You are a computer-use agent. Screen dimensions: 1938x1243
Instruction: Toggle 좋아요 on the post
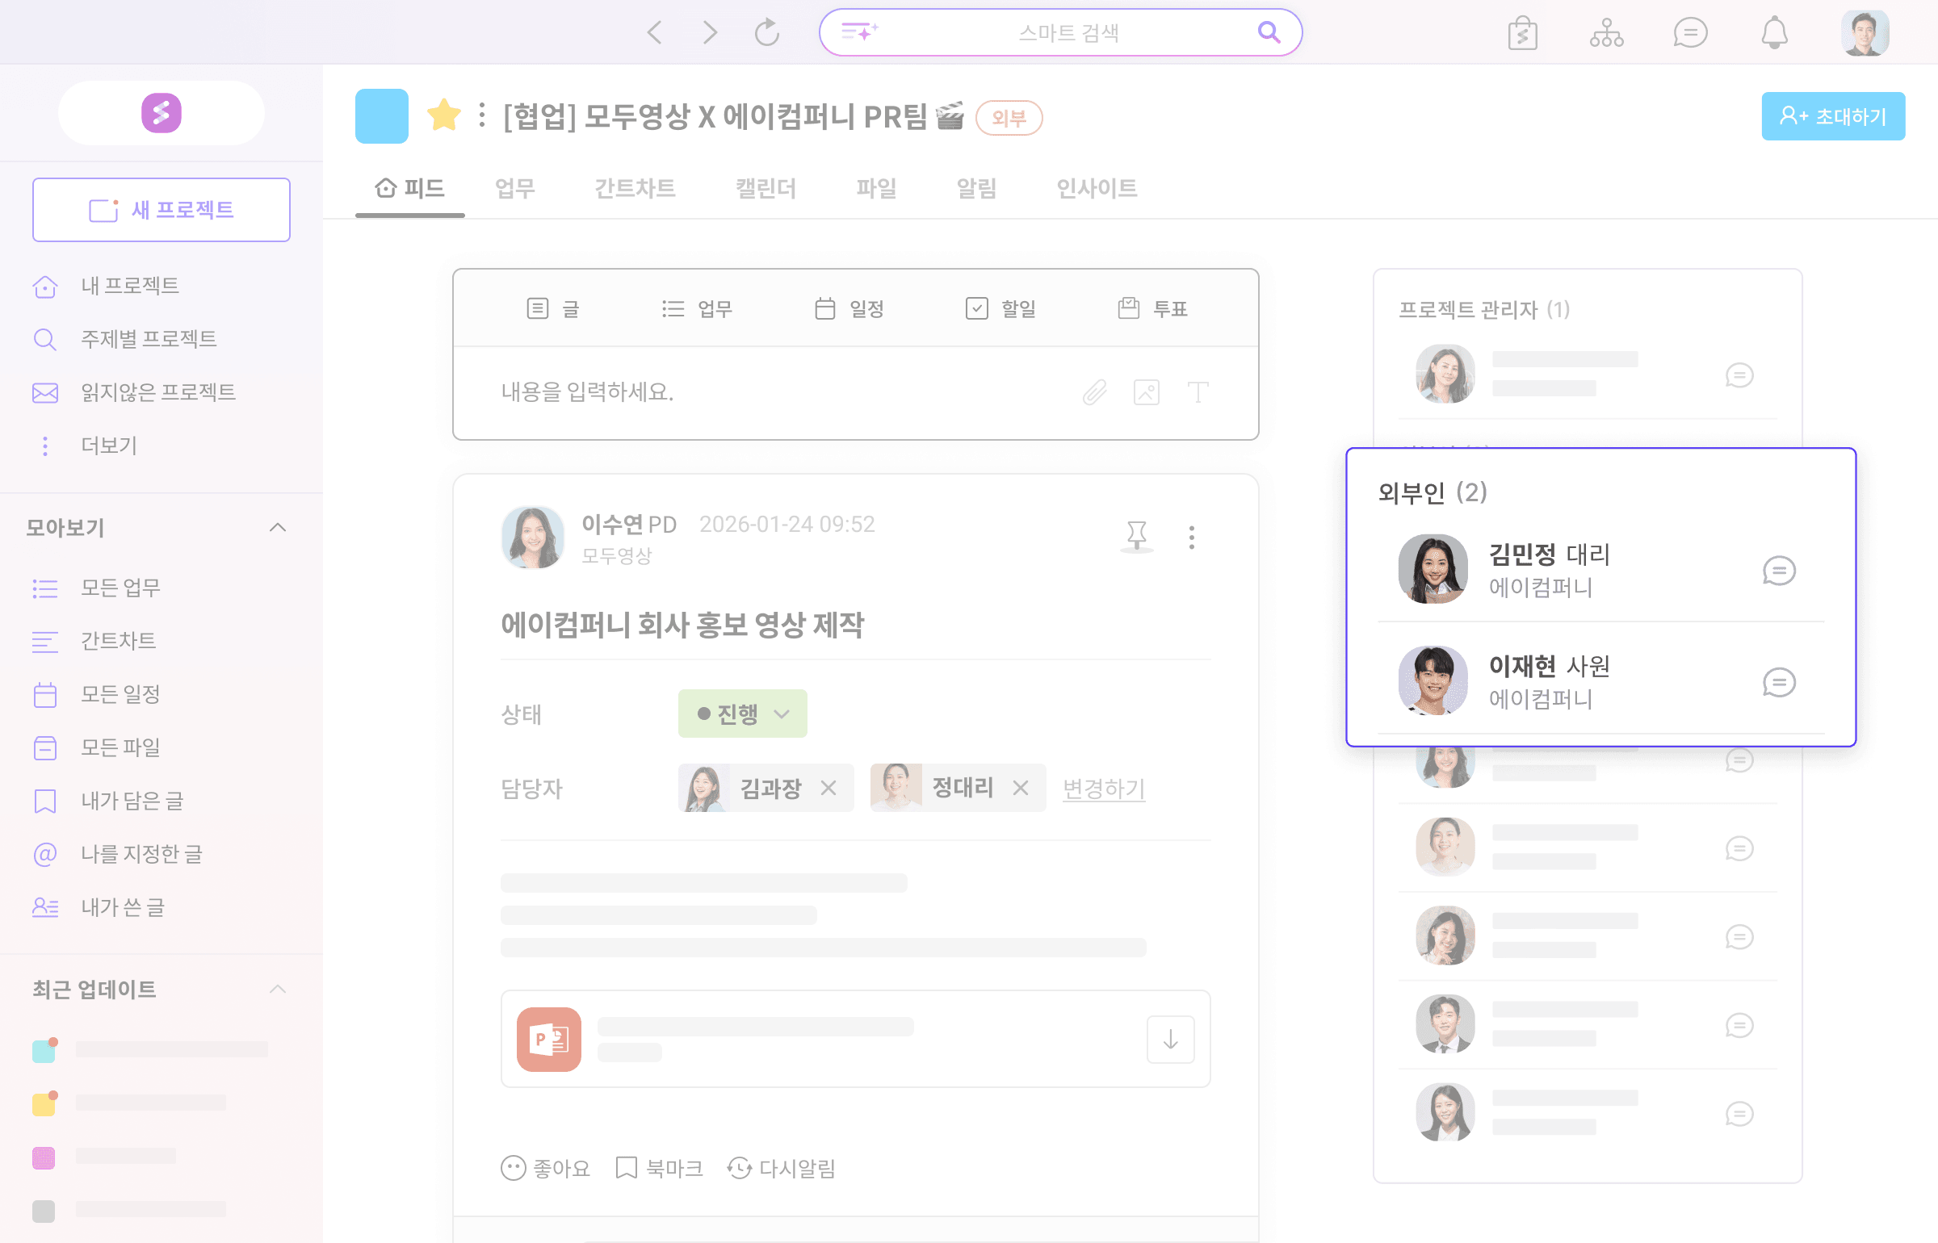click(x=546, y=1168)
